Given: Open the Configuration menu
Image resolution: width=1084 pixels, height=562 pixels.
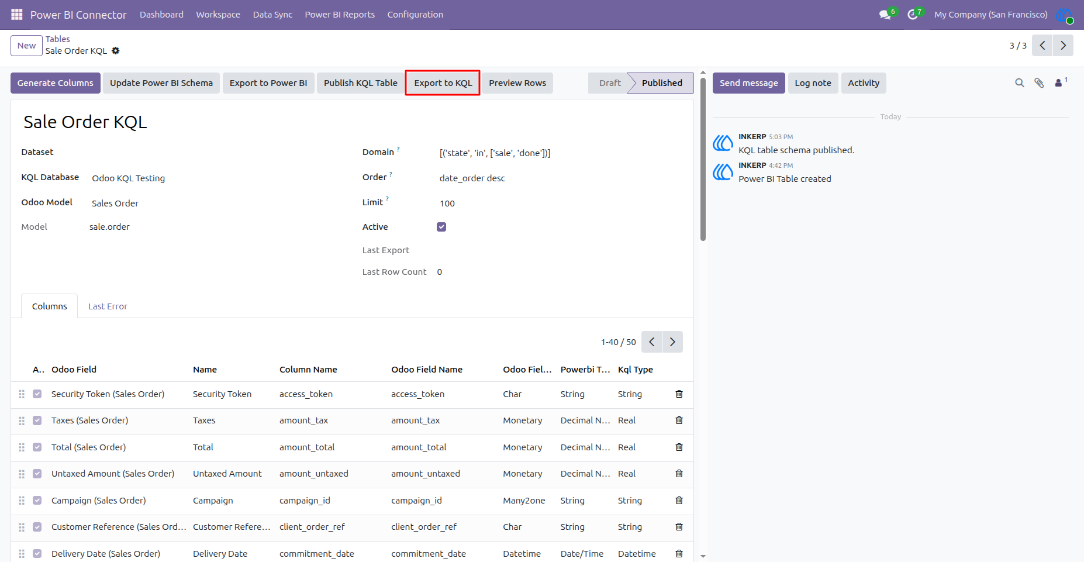Looking at the screenshot, I should (415, 15).
